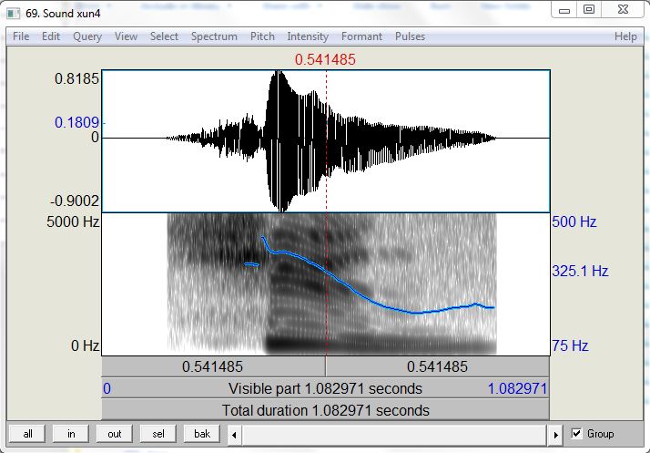Click the horizontal scrollbar track
Image resolution: width=650 pixels, height=453 pixels.
[x=395, y=435]
